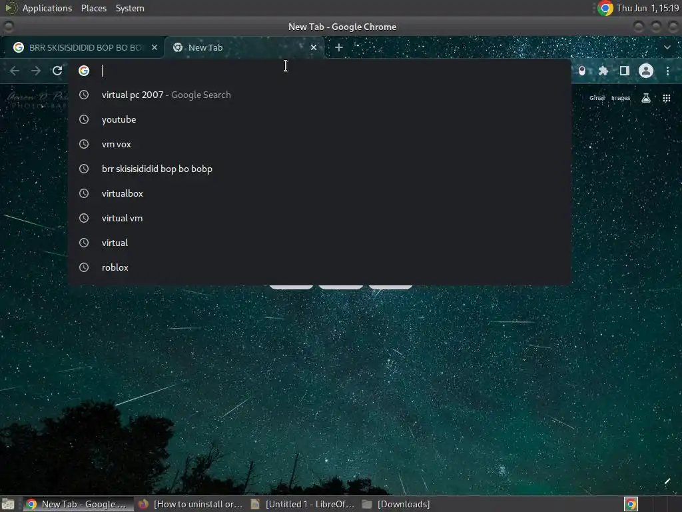Open the Gmail link
682x512 pixels.
597,98
